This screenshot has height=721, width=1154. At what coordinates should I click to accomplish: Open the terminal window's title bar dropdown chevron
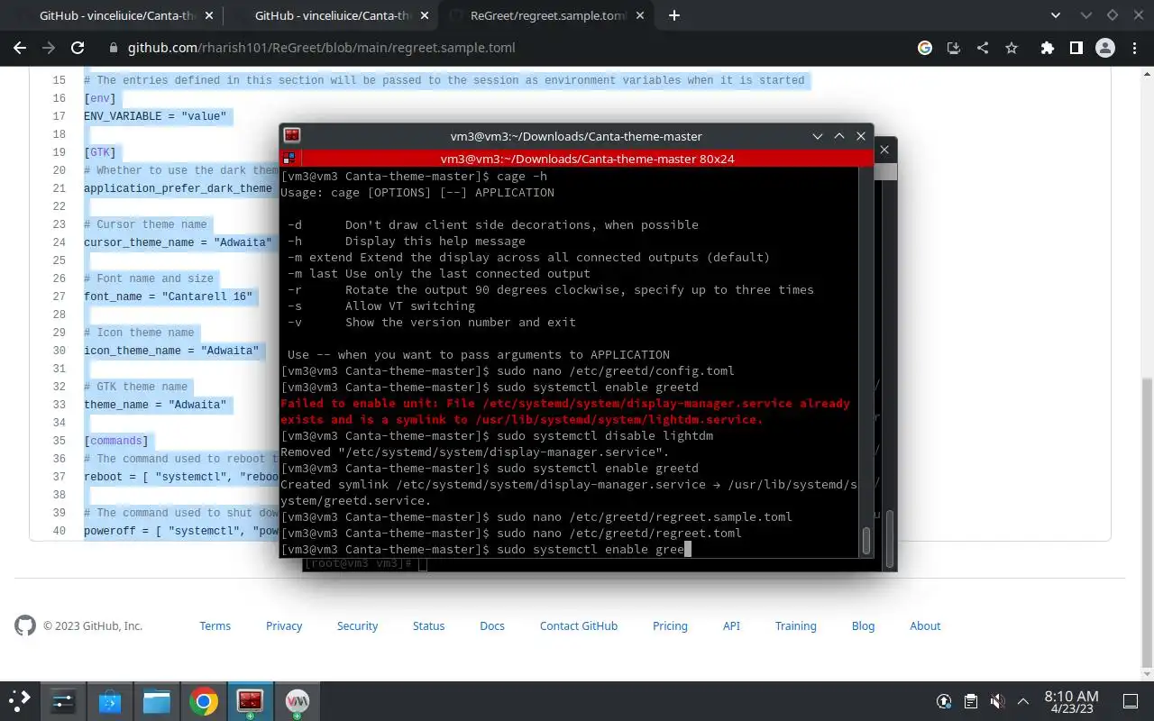[x=818, y=136]
